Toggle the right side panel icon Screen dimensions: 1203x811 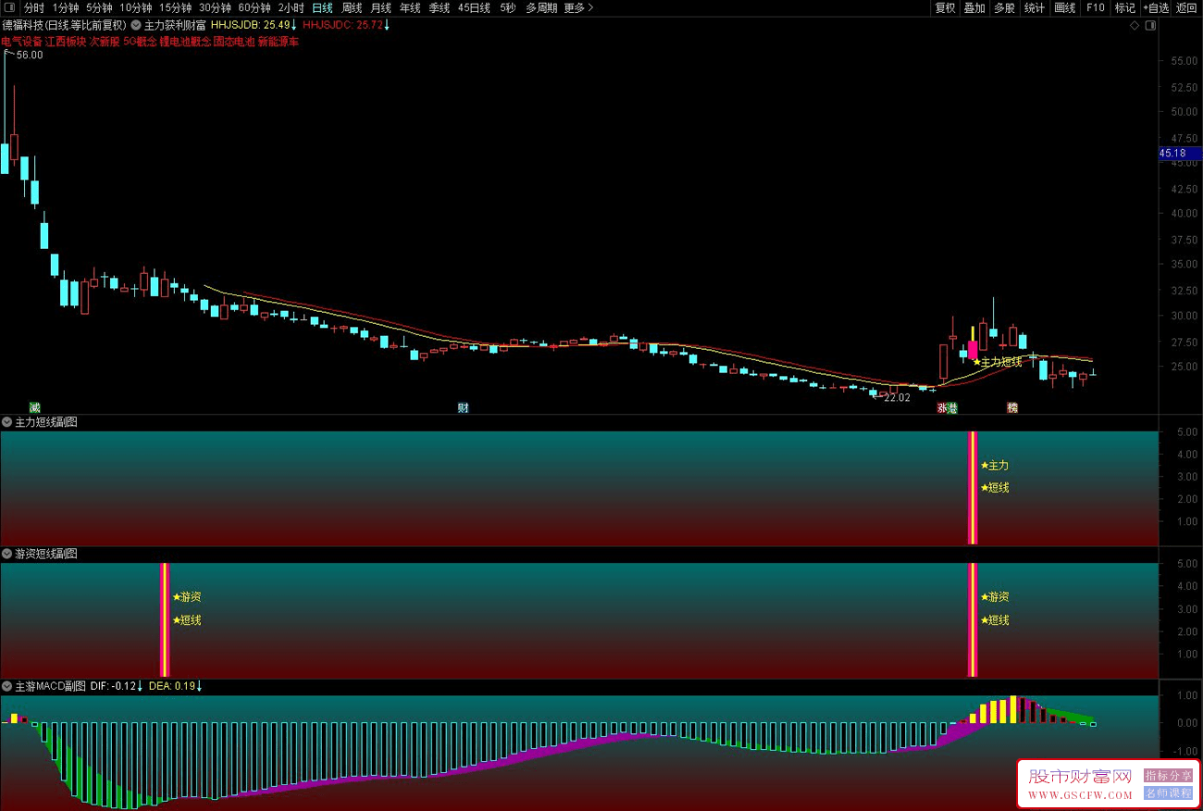click(1150, 26)
